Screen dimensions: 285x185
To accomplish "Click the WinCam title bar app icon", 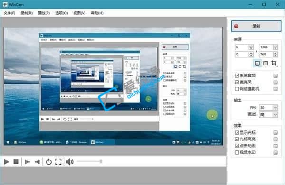I will (5, 4).
